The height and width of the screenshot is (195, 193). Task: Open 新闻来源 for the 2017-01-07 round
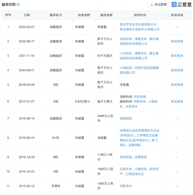tap(177, 102)
